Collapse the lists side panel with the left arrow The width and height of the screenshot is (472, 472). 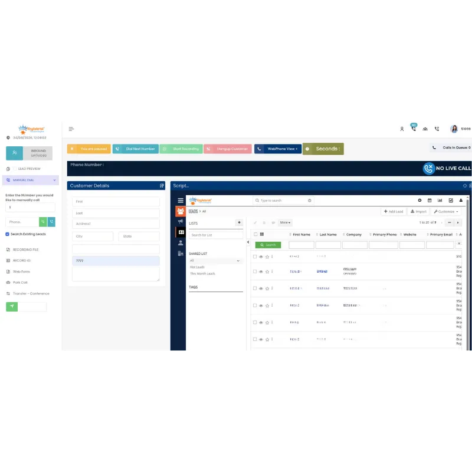pyautogui.click(x=248, y=242)
